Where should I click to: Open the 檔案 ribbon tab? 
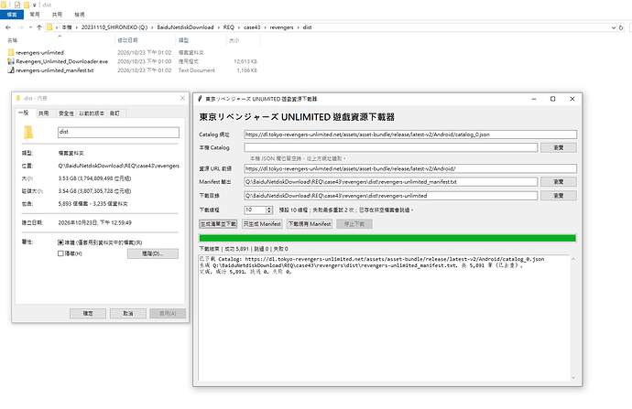12,15
